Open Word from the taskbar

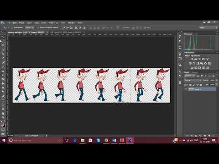[114, 140]
